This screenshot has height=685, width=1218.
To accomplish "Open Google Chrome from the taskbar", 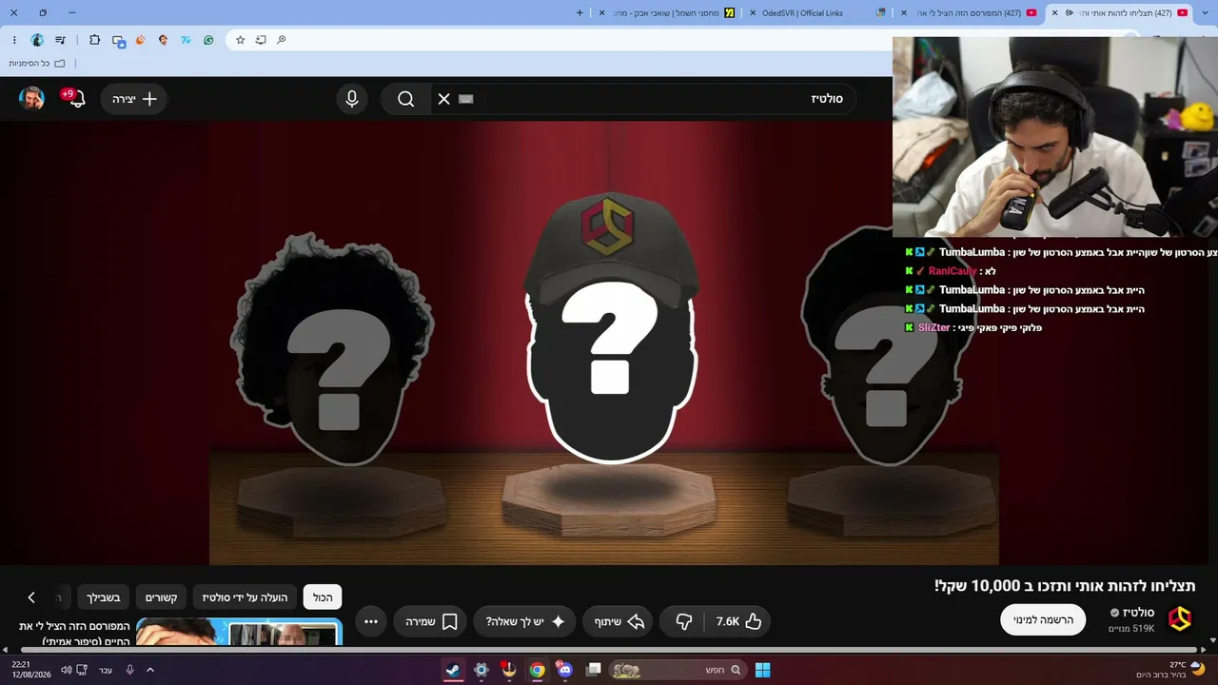I will (538, 670).
